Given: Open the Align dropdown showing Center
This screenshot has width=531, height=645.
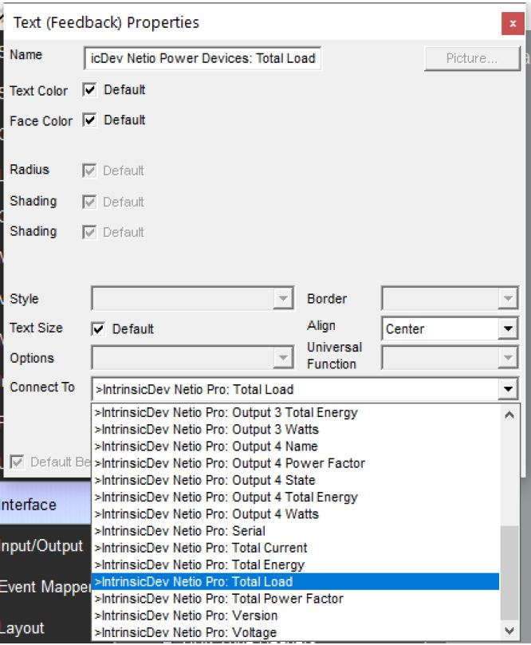Looking at the screenshot, I should click(x=508, y=328).
